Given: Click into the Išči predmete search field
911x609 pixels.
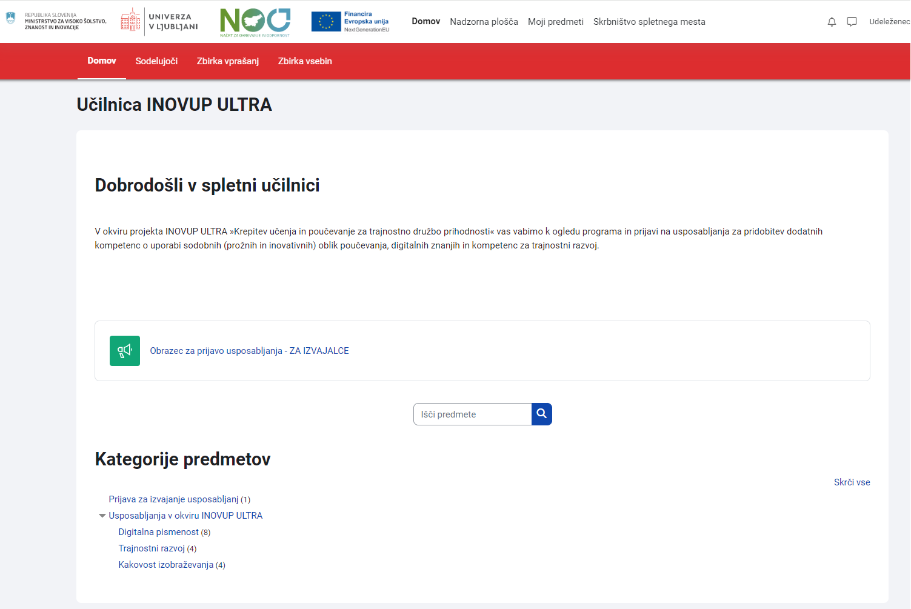Looking at the screenshot, I should (x=472, y=414).
